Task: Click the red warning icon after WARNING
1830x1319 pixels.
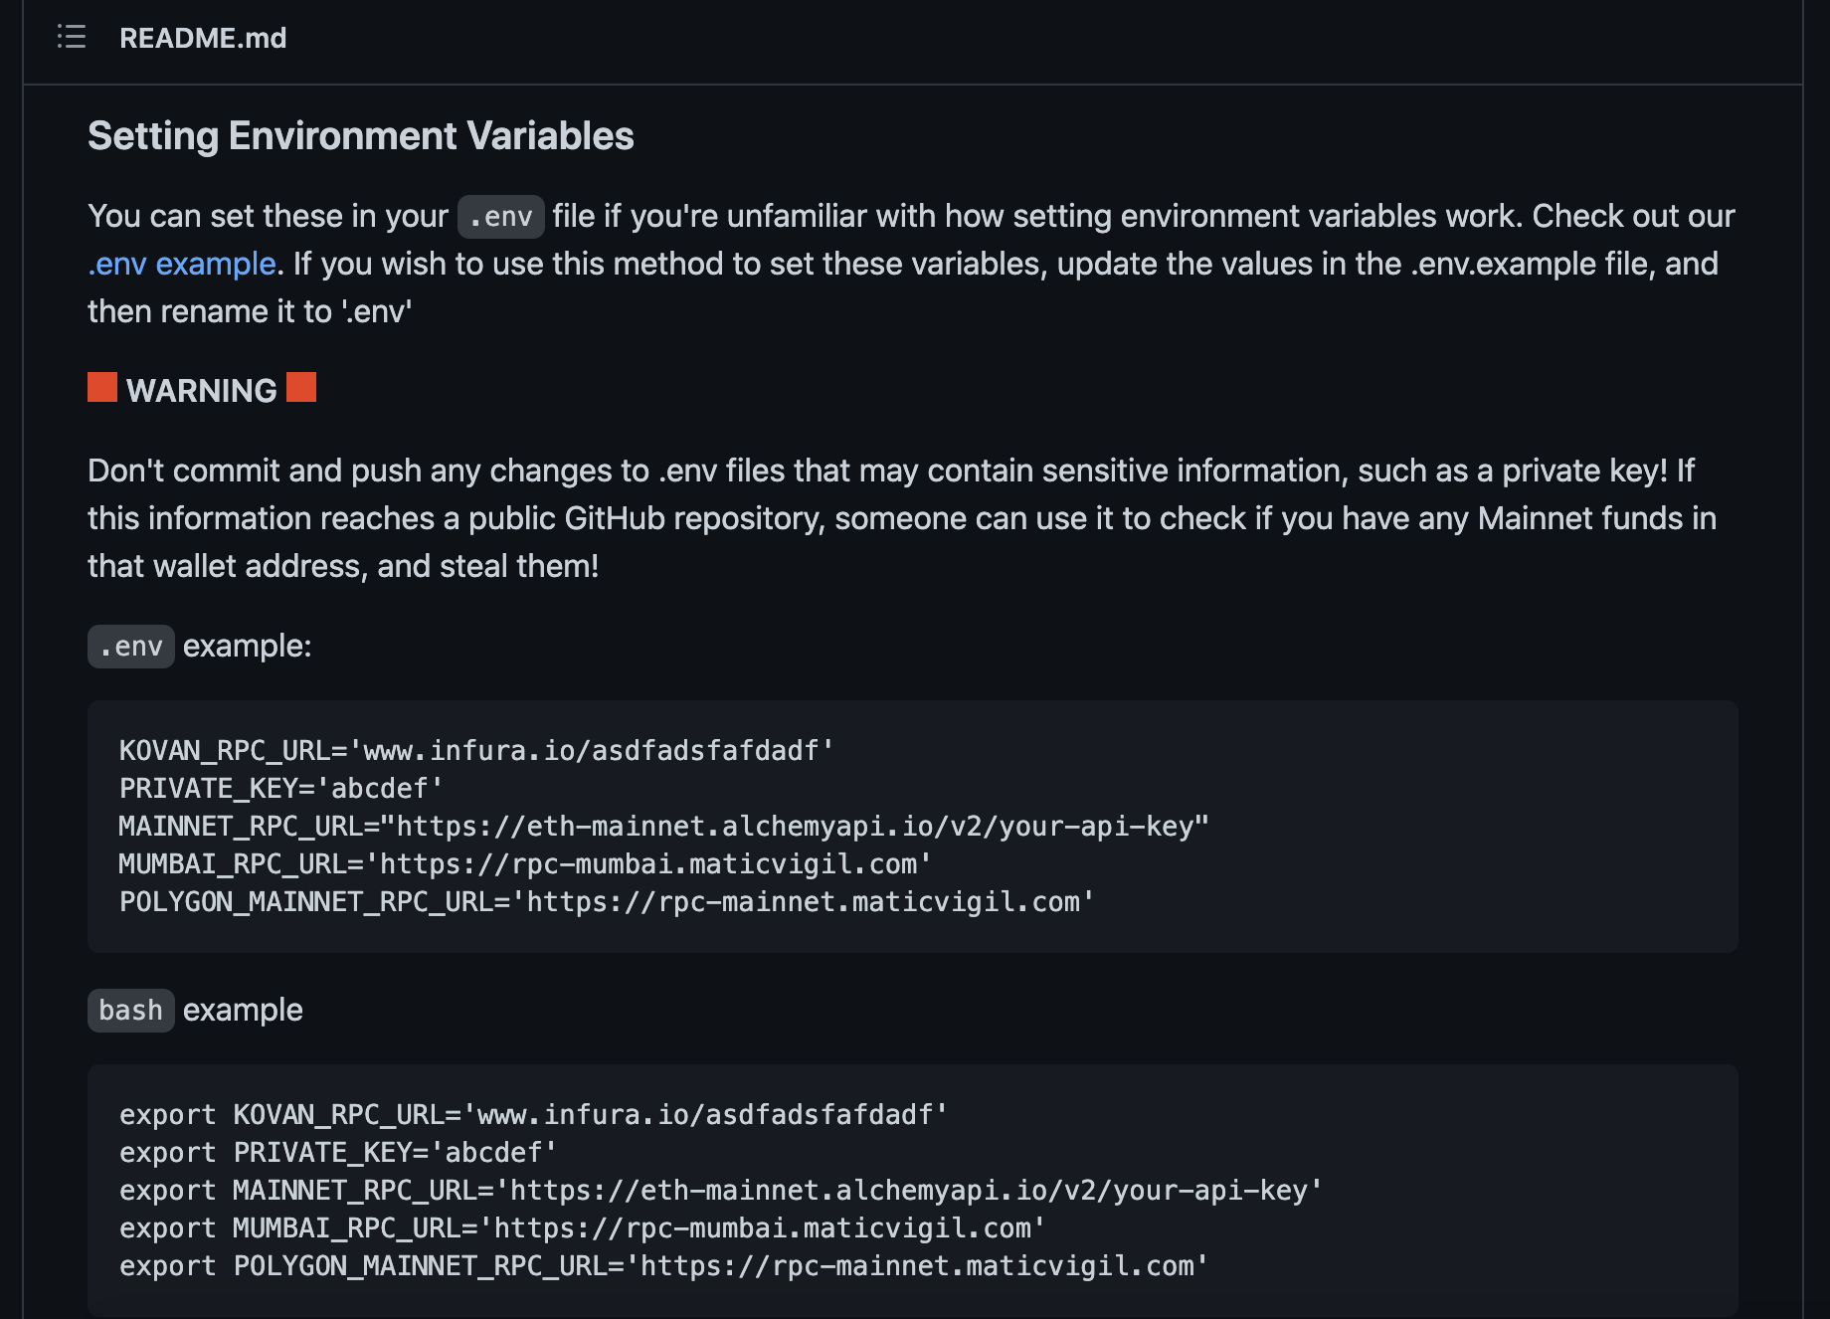Action: tap(301, 388)
